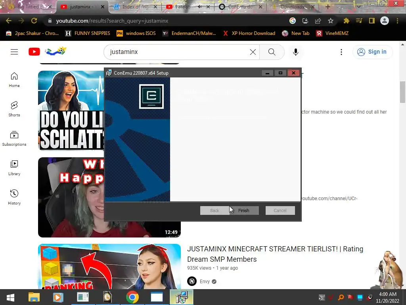
Task: Click the Envy channel avatar
Action: [192, 281]
